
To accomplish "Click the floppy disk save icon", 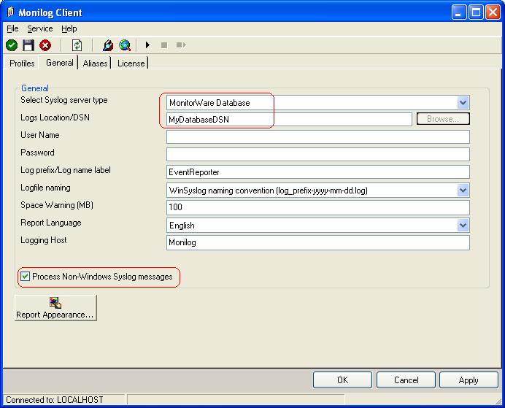I will [x=28, y=45].
